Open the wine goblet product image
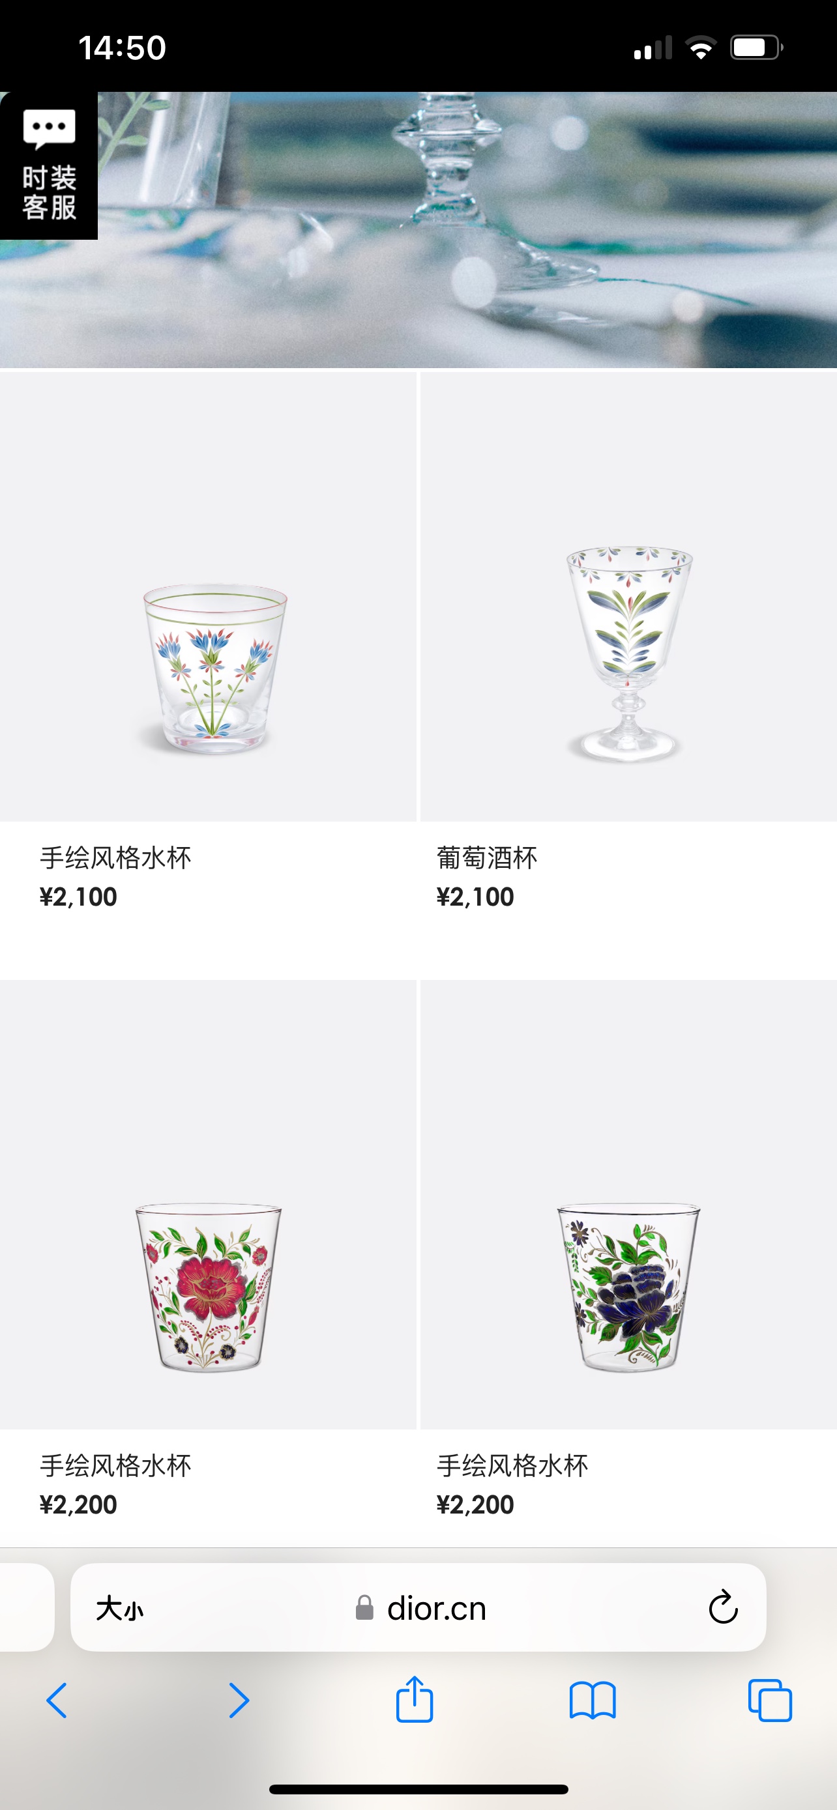Viewport: 837px width, 1810px height. pos(628,597)
